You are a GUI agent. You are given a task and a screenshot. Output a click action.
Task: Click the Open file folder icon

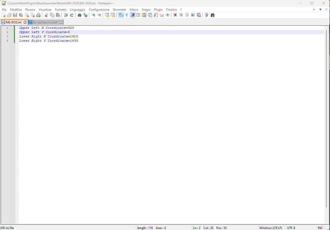(x=9, y=15)
